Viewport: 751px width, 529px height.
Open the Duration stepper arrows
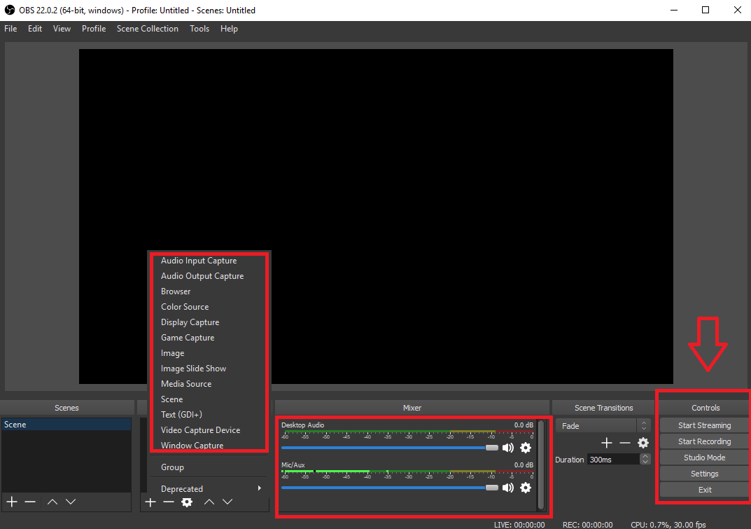(645, 459)
